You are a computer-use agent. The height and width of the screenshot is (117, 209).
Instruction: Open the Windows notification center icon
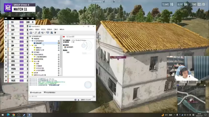[x=205, y=115]
